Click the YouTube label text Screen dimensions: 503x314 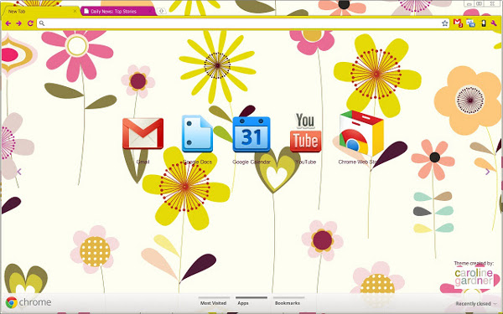point(306,162)
